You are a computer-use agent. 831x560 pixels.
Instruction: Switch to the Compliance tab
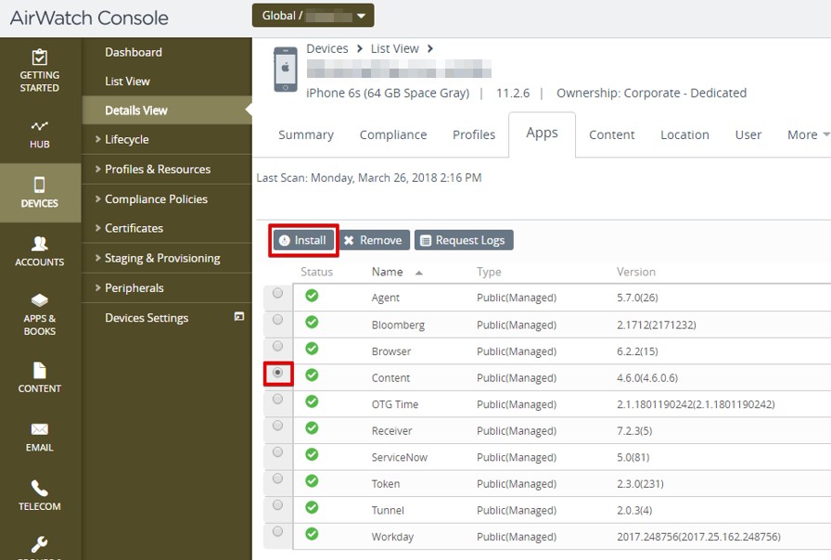coord(393,134)
